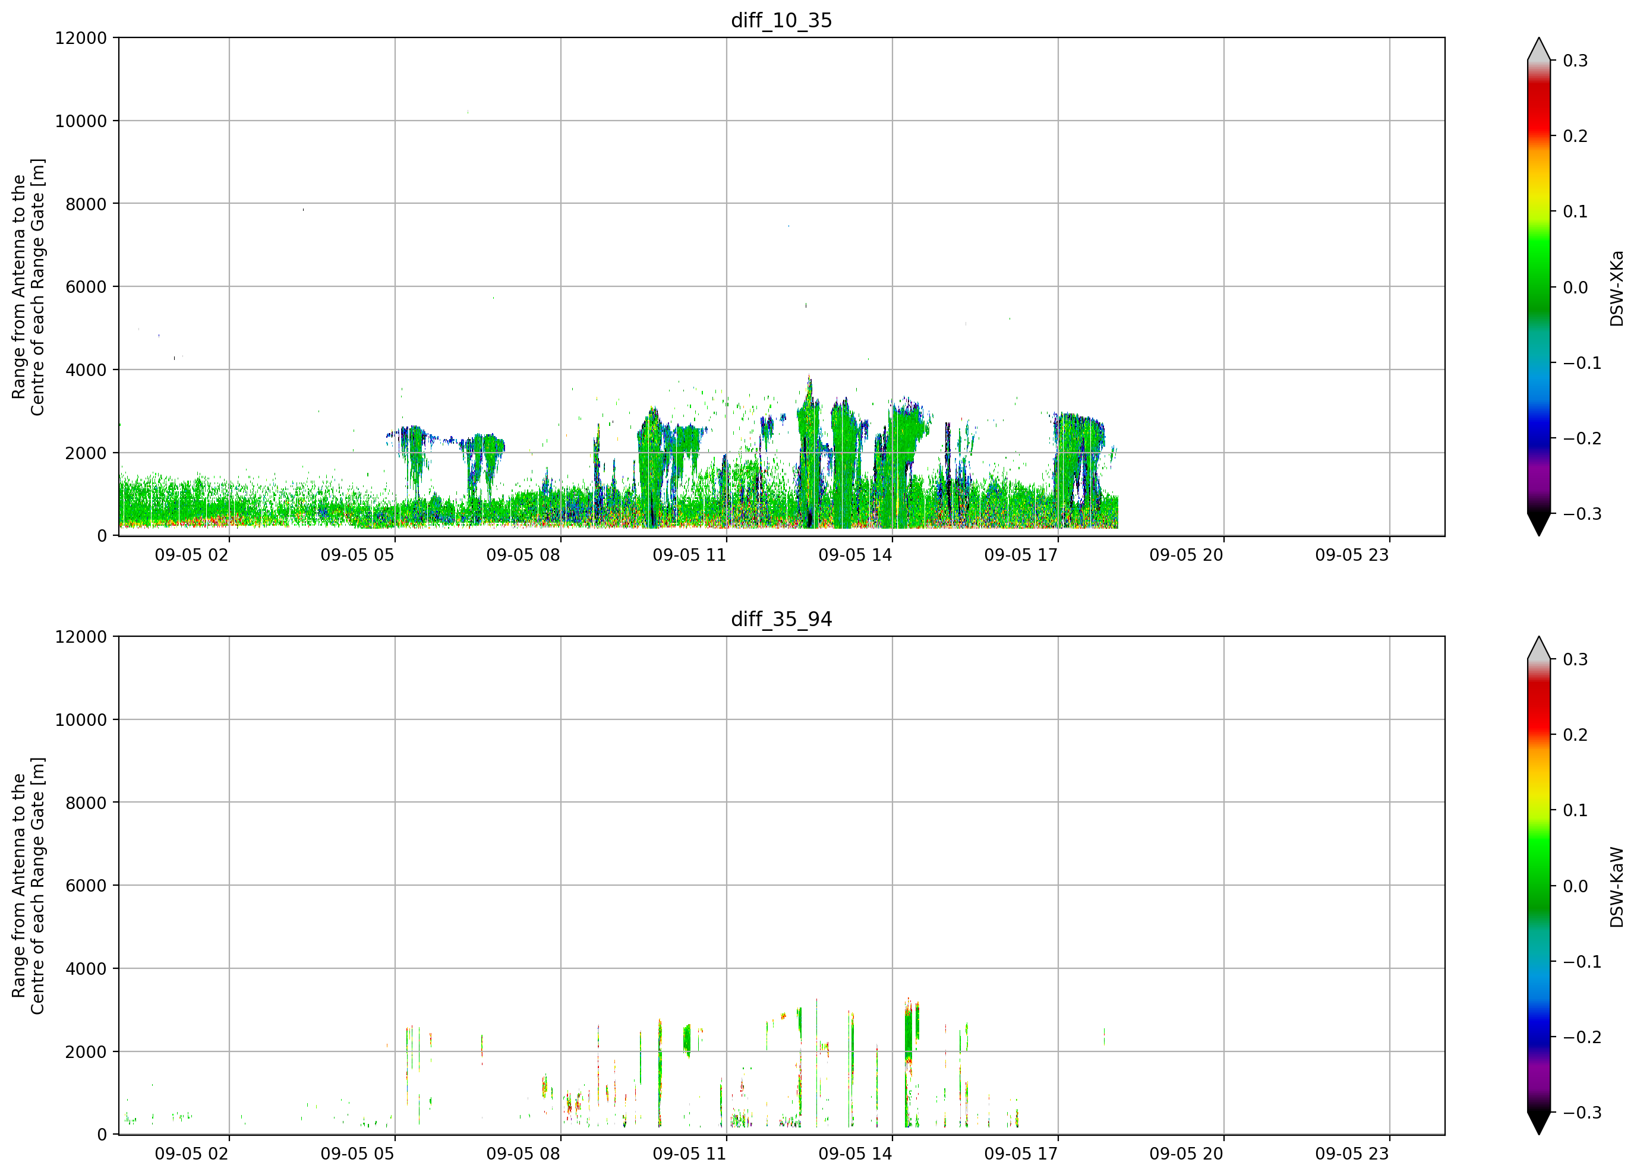
Task: Click the 4000 y-tick of the diff_35_94 plot
Action: point(86,969)
